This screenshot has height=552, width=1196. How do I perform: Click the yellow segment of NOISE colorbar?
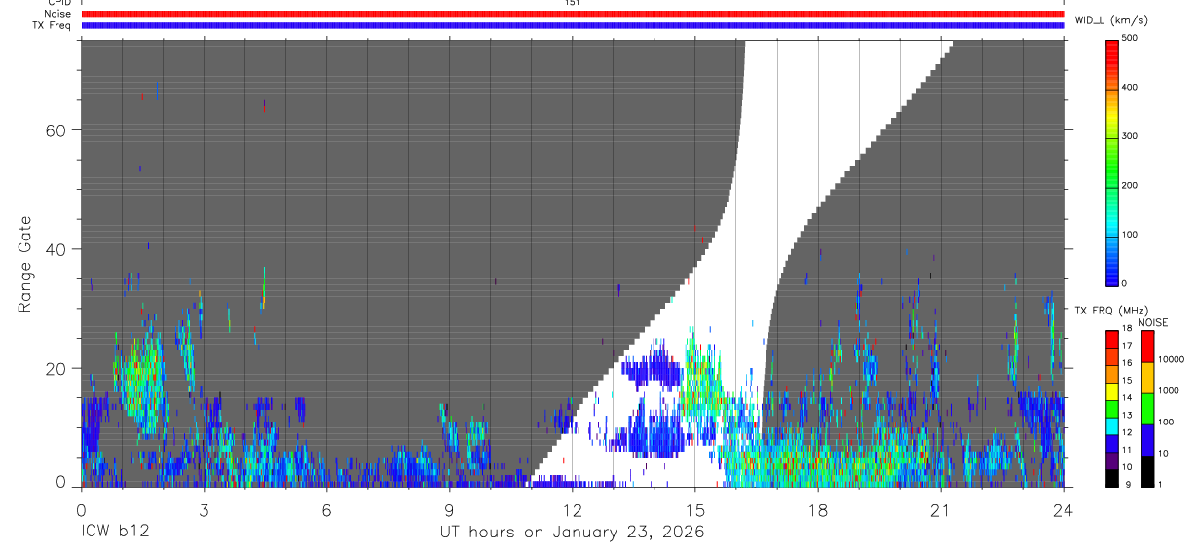coord(1147,378)
